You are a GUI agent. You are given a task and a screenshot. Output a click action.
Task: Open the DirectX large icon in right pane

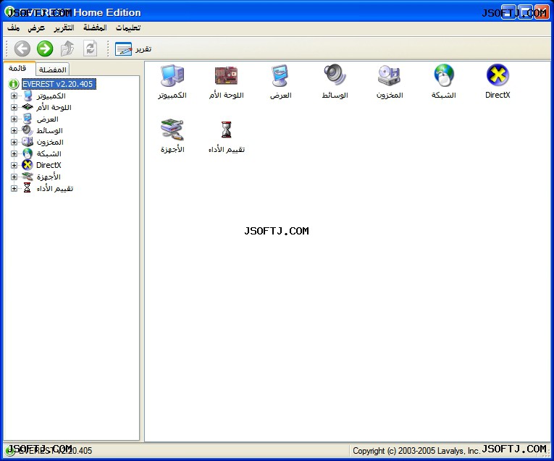pyautogui.click(x=498, y=75)
